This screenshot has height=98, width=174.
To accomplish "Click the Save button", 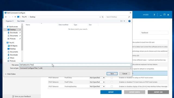I will (112, 74).
